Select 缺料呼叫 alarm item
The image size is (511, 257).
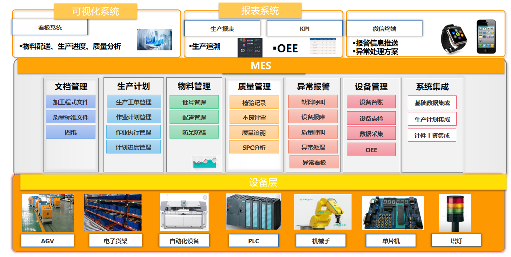tap(313, 102)
